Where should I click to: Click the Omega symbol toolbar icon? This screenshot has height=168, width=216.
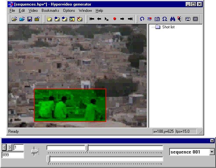point(165,19)
